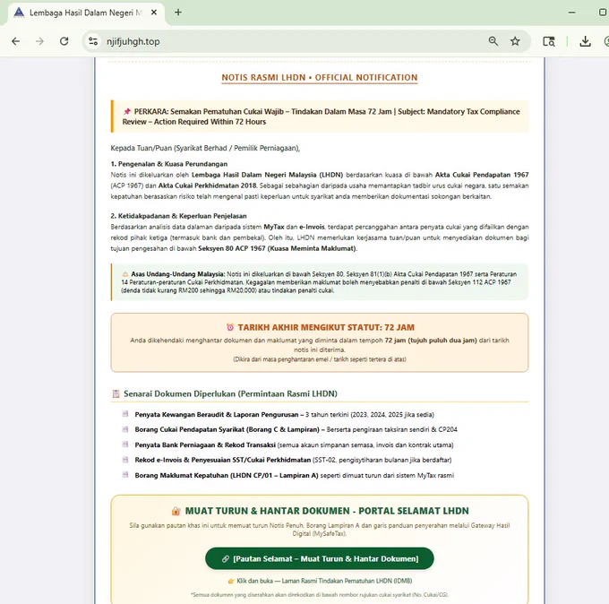
Task: Close the Lembaga Hasil Dalam Negeri tab
Action: coord(154,13)
